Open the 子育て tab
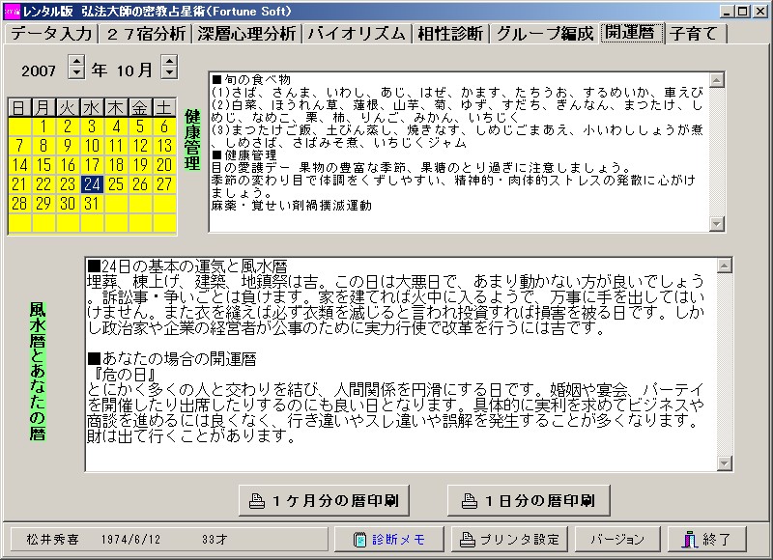 point(696,34)
